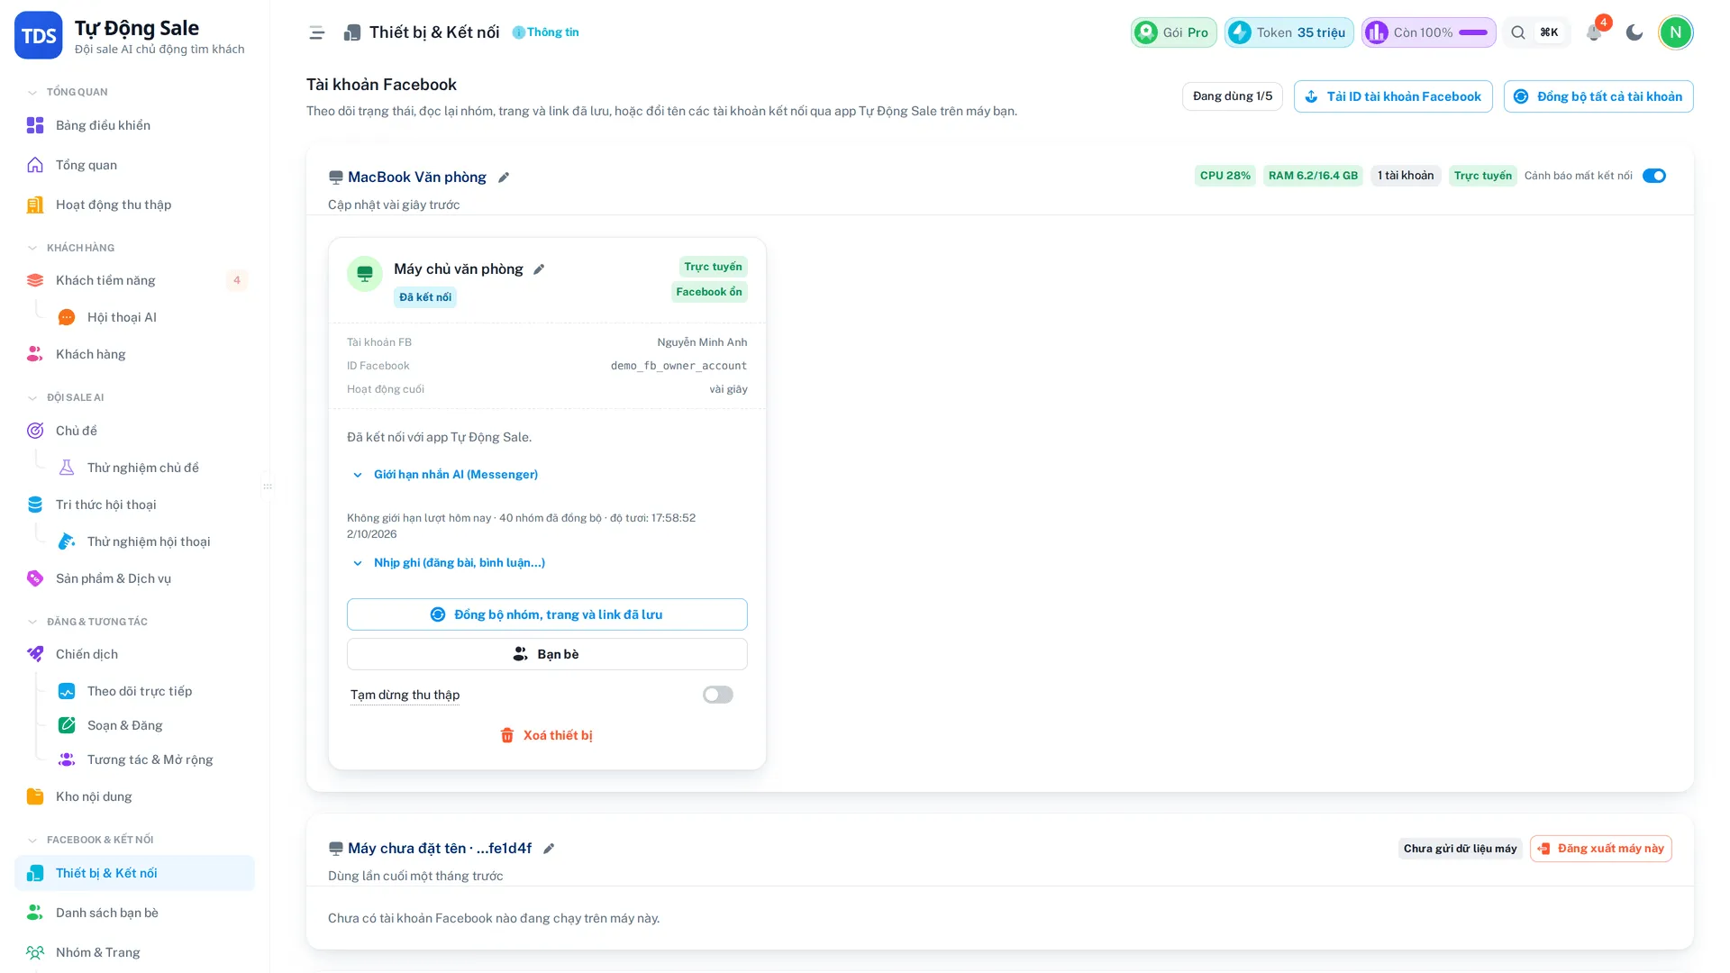Viewport: 1730px width, 973px height.
Task: Click Đồng bộ nhóm, trang và link đã lưu
Action: point(547,614)
